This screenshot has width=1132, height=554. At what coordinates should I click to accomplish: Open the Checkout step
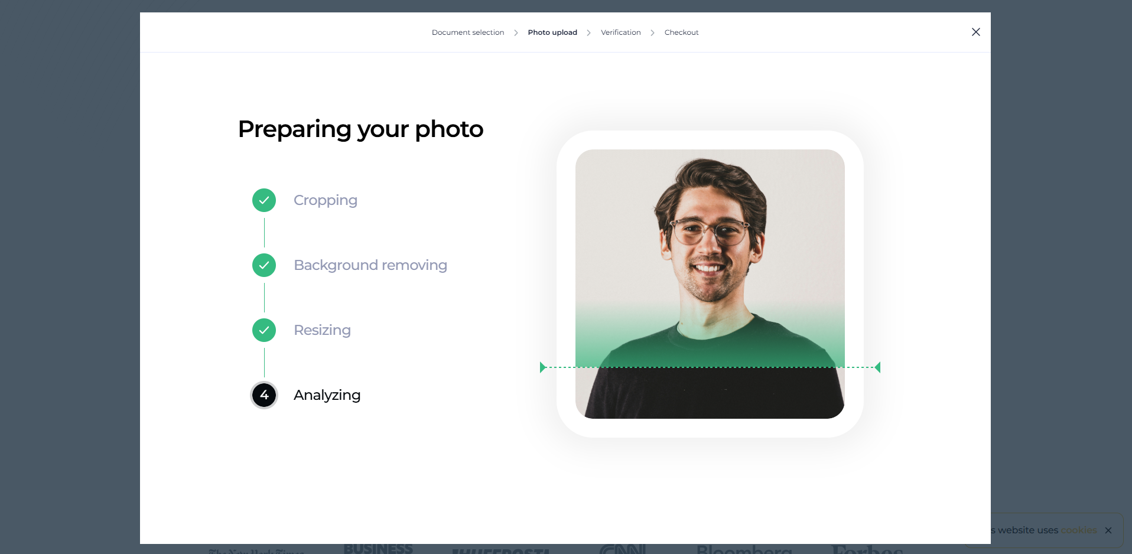[681, 32]
